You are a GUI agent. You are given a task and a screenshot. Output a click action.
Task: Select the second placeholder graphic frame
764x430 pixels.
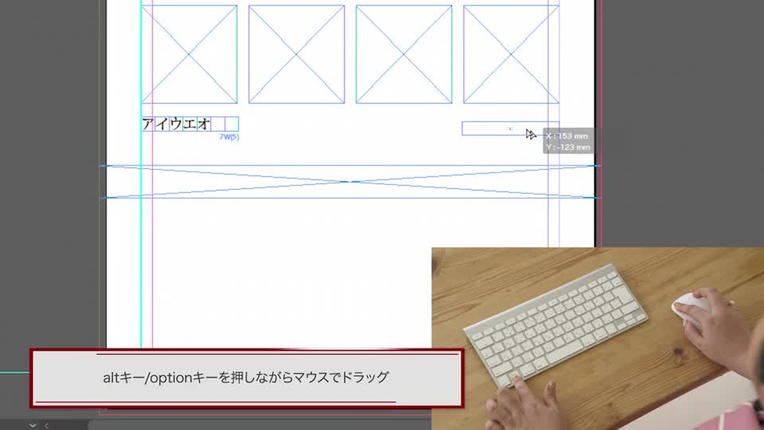click(x=296, y=54)
